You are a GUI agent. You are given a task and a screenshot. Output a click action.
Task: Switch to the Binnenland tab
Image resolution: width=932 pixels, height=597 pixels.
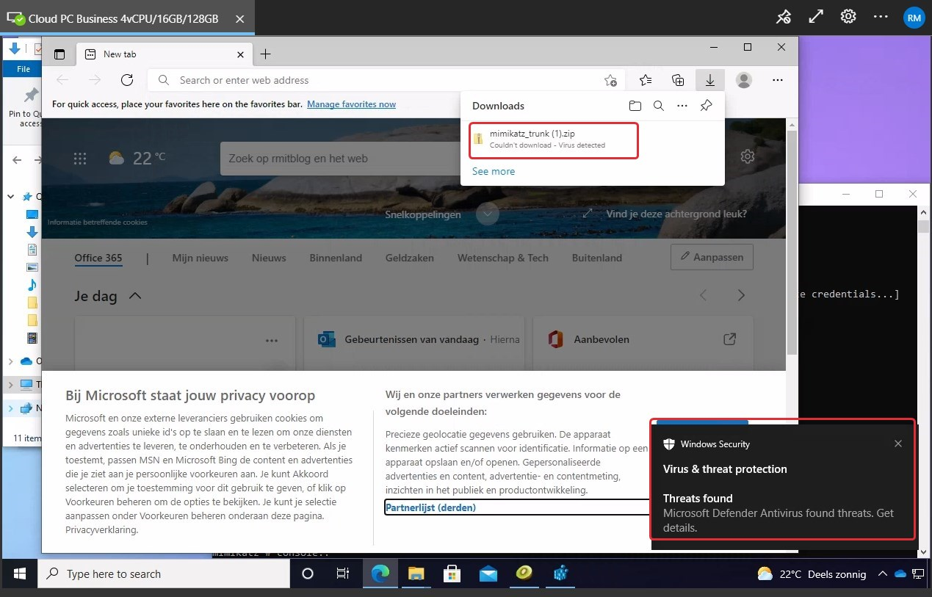(x=336, y=258)
